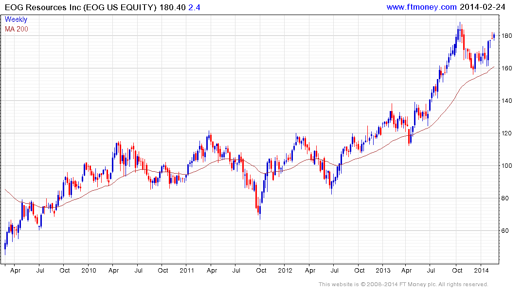
Task: Click the 'MA 200' legend label
Action: coord(17,29)
